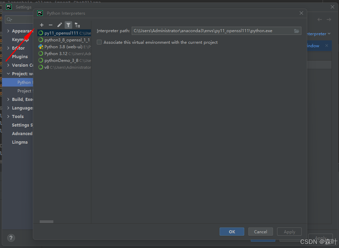
Task: Expand the Languages settings node
Action: [x=8, y=108]
